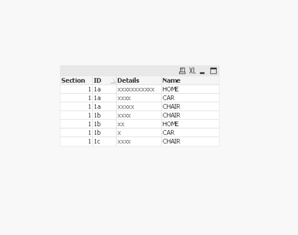Select the ID column header label
298x235 pixels.
(x=98, y=81)
